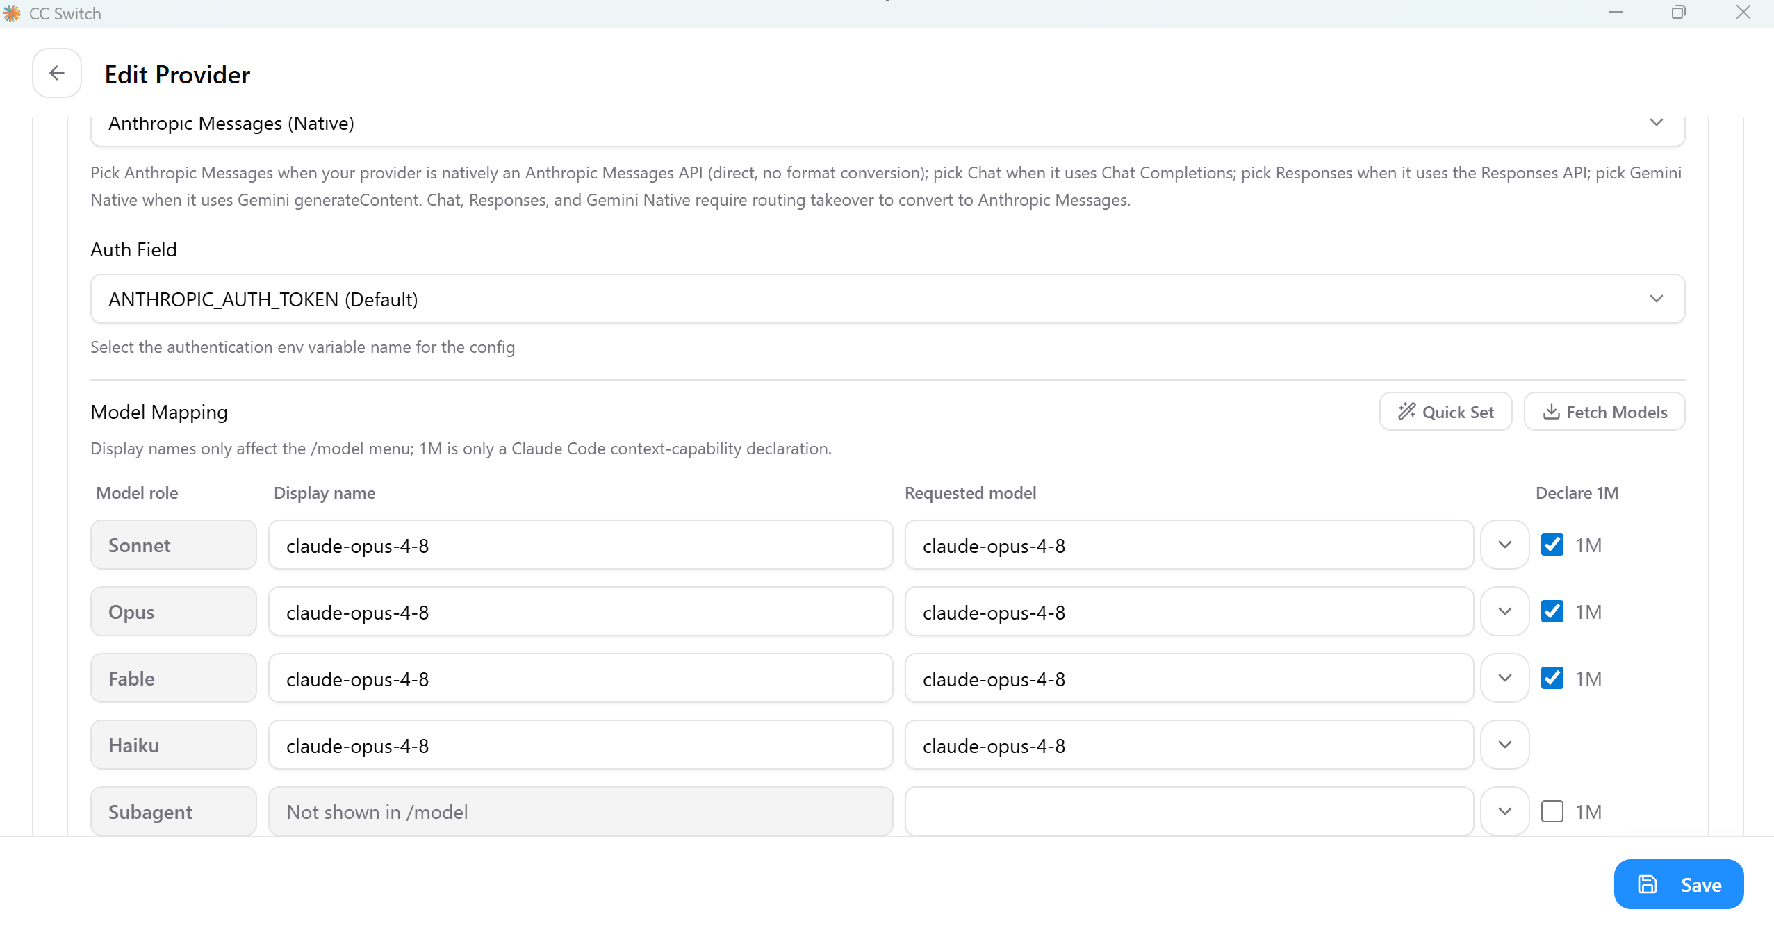Click the Declare 1M column header

pyautogui.click(x=1577, y=492)
